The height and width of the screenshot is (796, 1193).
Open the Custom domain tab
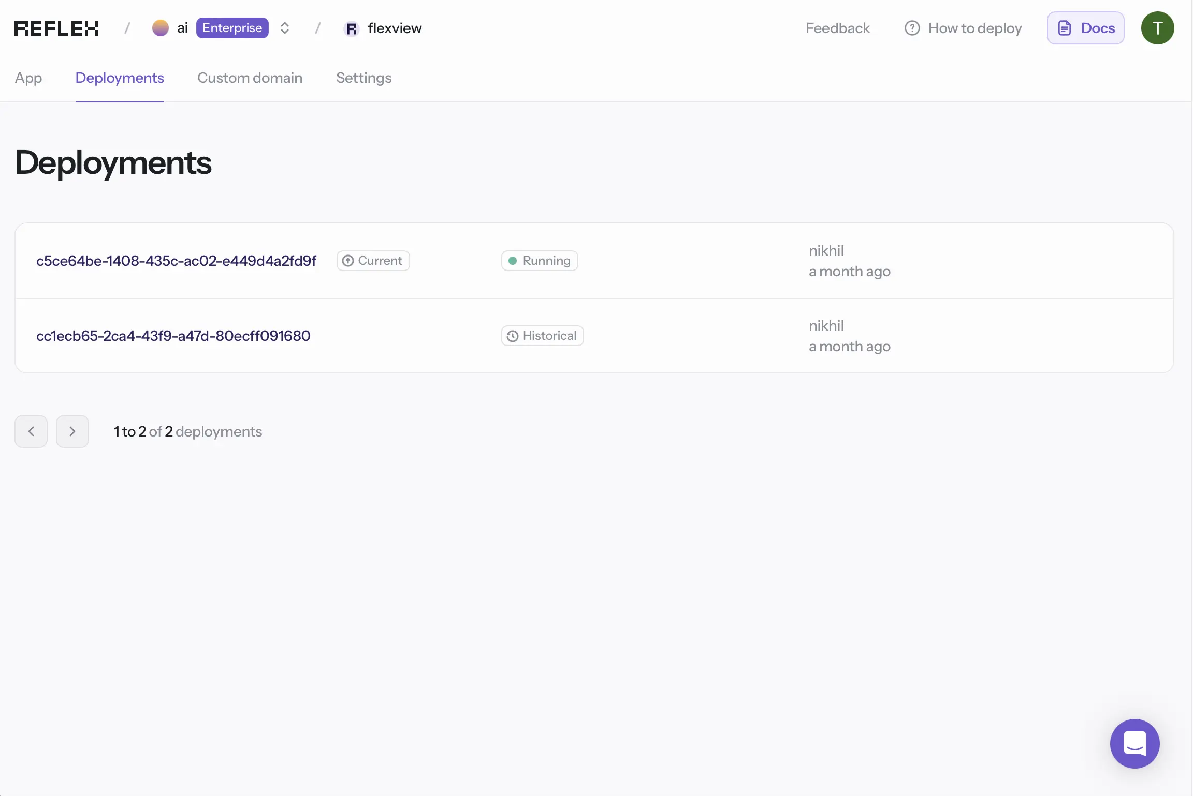(x=250, y=78)
